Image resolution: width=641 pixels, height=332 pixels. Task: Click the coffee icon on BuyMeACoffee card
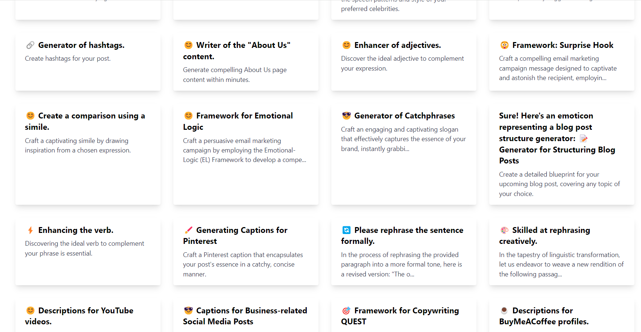505,310
